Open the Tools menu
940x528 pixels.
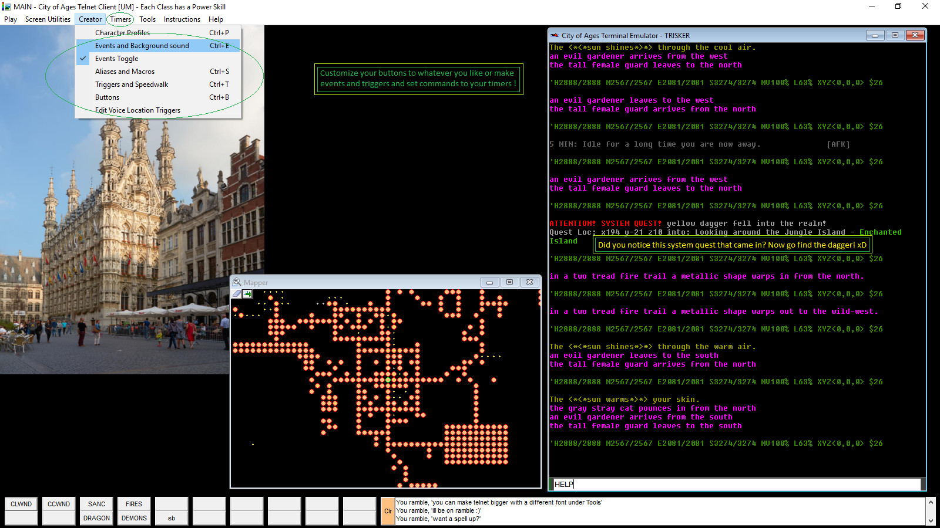coord(147,19)
